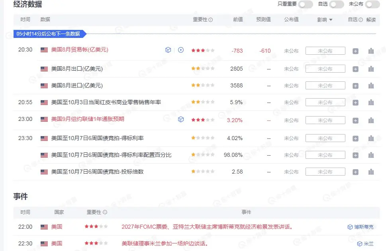Click the 22:00 event time
The height and width of the screenshot is (251, 386).
pos(25,227)
